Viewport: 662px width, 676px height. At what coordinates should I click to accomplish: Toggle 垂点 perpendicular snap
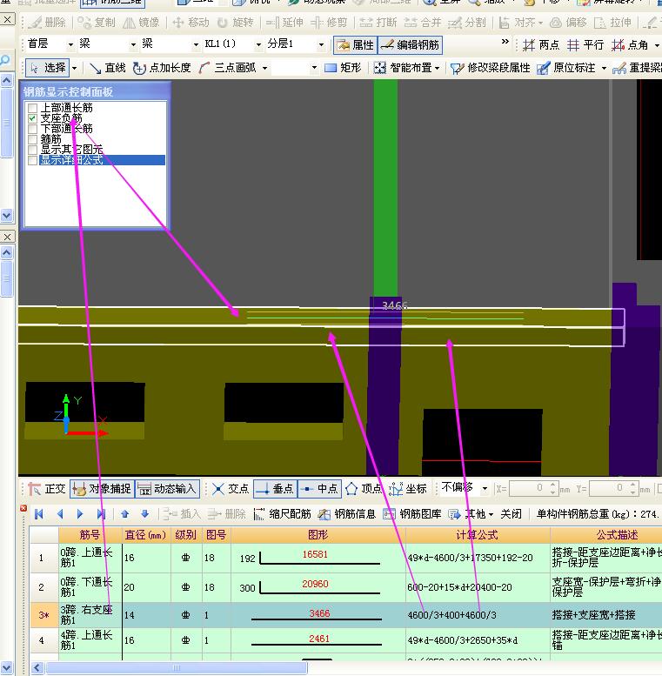pyautogui.click(x=275, y=488)
